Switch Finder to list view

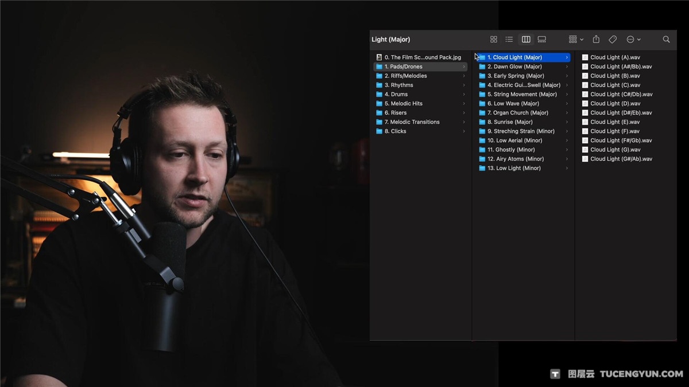click(509, 40)
